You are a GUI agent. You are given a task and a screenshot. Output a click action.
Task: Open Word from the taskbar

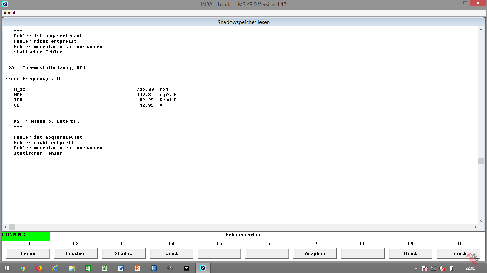coord(121,268)
